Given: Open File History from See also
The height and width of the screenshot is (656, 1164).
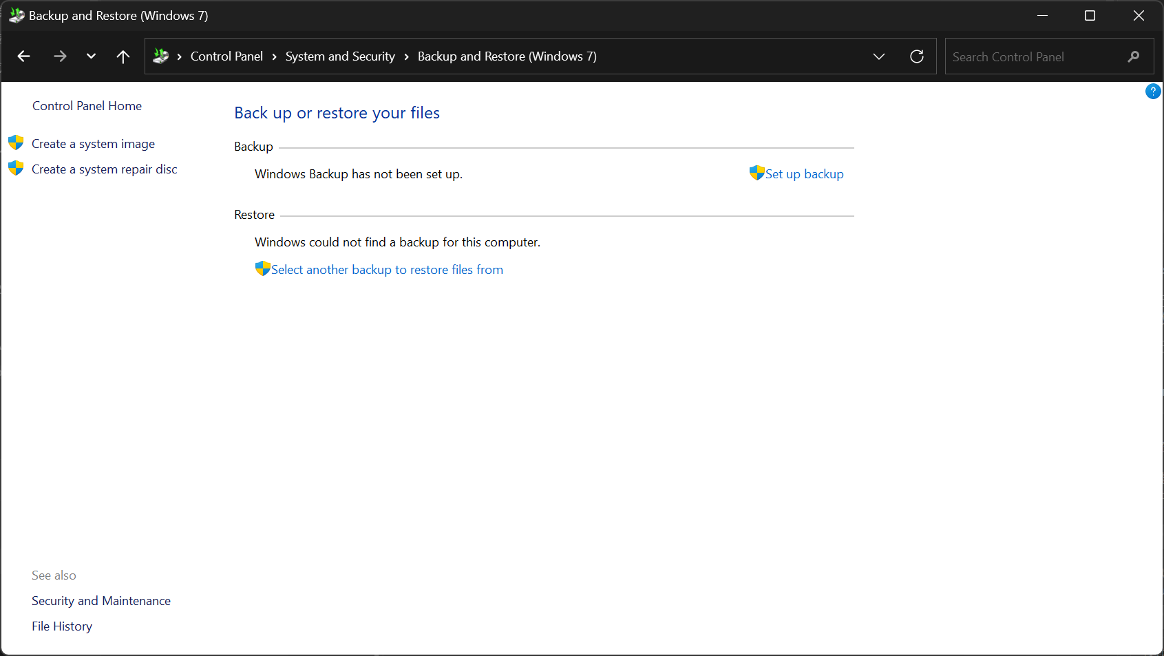Looking at the screenshot, I should (61, 626).
